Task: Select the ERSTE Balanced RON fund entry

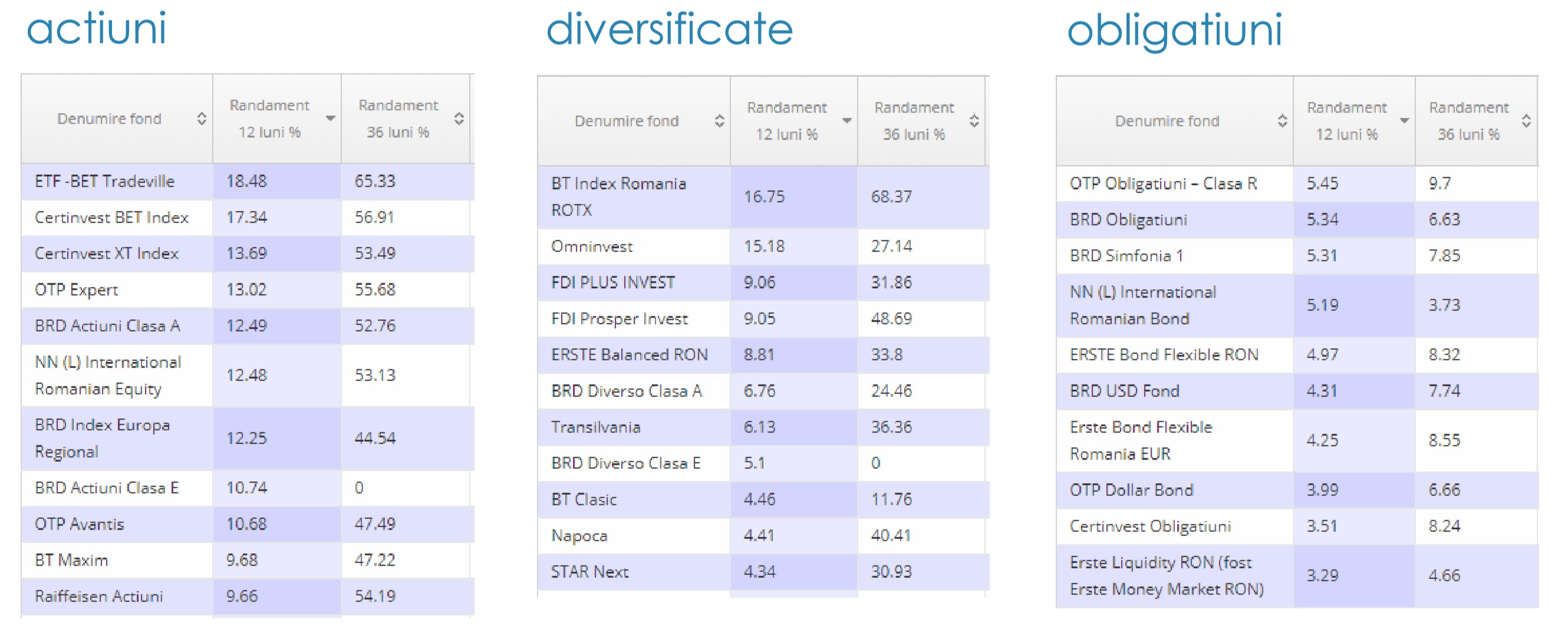Action: click(x=629, y=355)
